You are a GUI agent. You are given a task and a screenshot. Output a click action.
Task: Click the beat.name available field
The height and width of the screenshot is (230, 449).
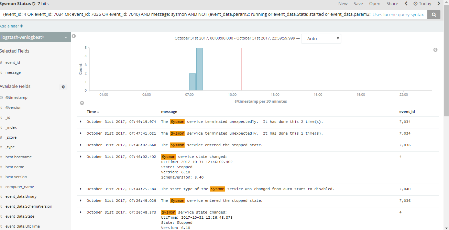[x=15, y=167]
